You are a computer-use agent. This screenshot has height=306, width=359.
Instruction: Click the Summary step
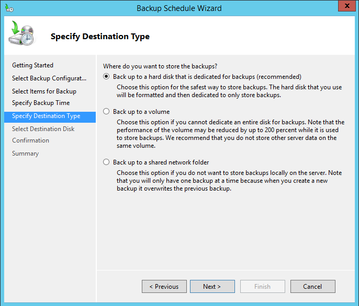[26, 154]
